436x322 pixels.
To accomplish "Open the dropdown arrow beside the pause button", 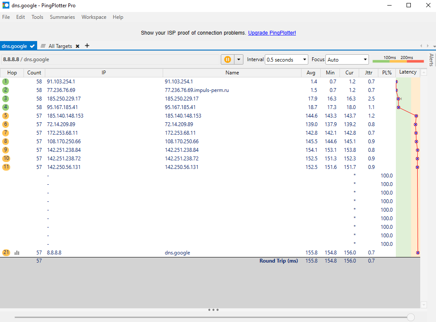I will point(239,59).
